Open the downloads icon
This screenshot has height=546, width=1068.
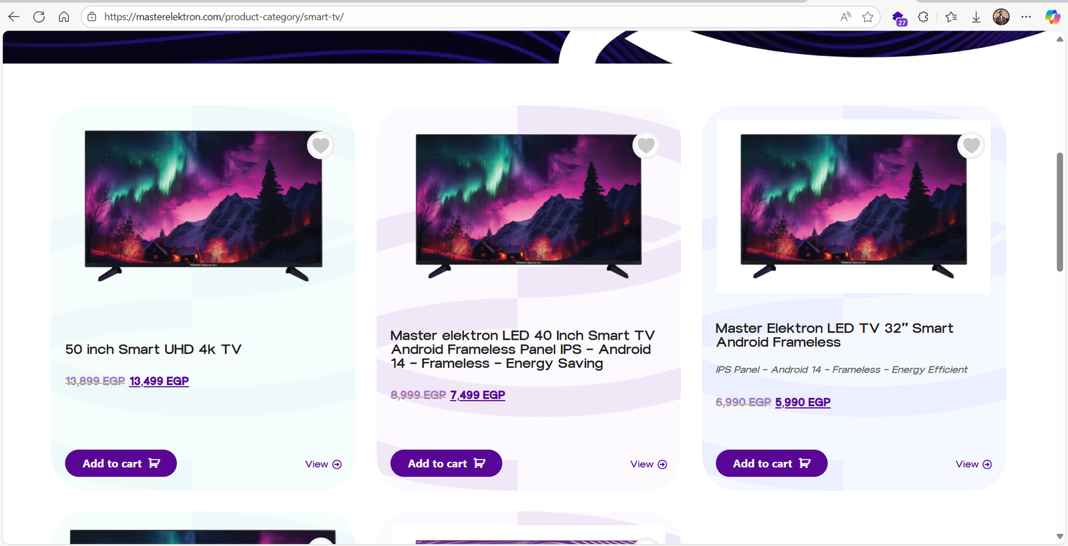pos(976,17)
